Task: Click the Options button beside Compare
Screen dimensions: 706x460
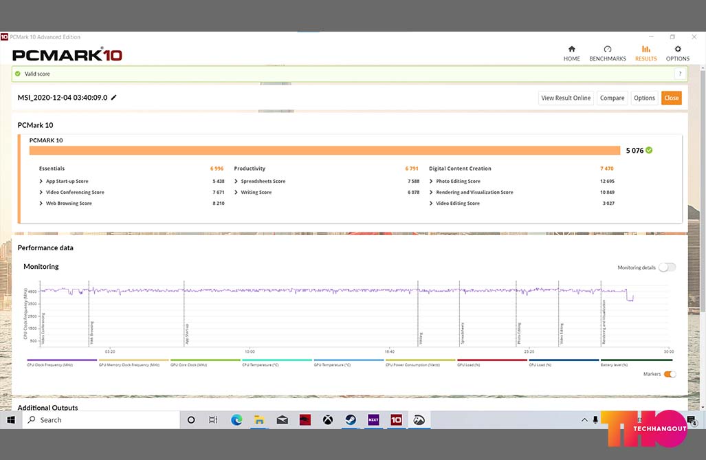Action: [644, 98]
